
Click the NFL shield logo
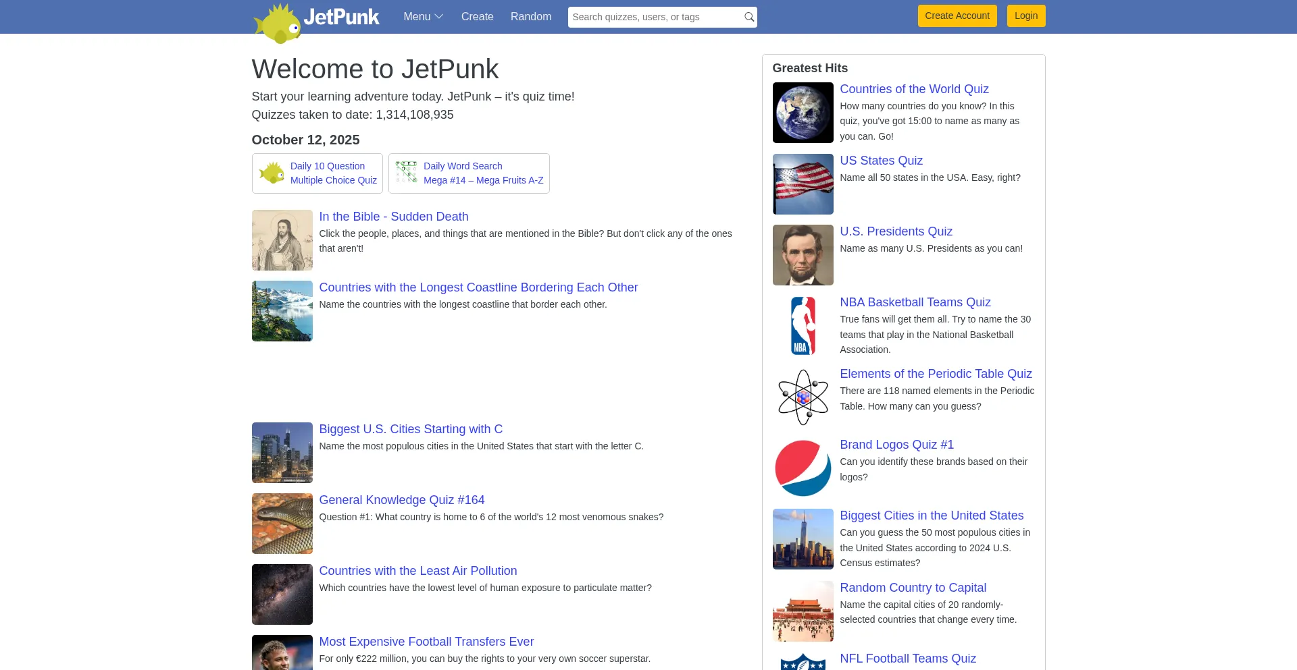tap(803, 662)
